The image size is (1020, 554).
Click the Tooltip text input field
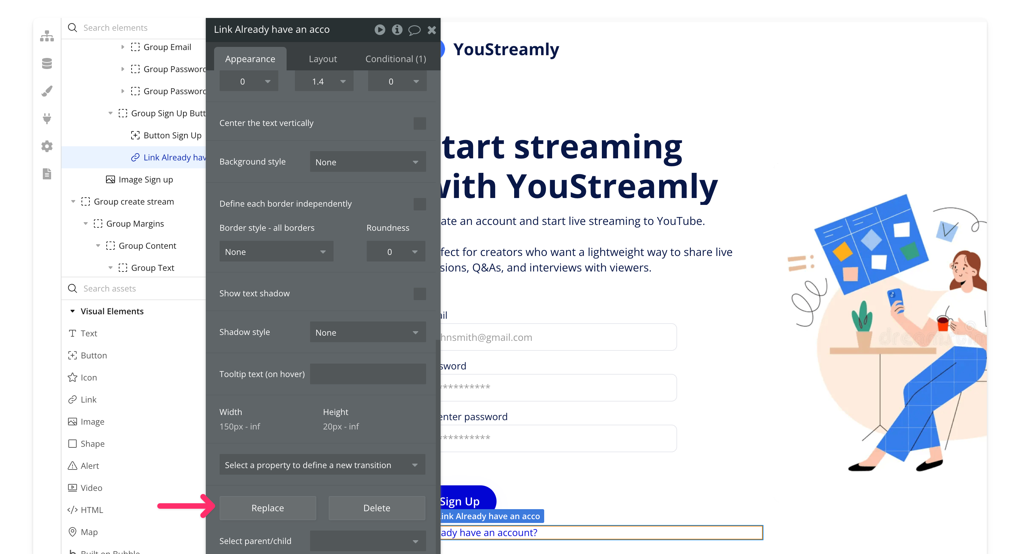[x=367, y=374]
